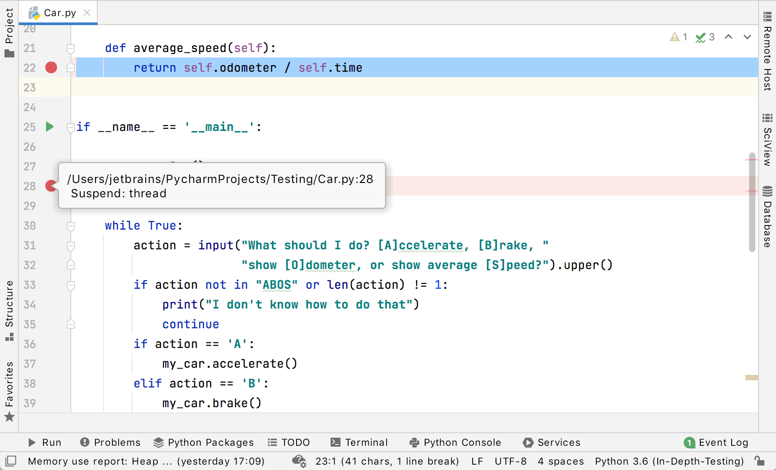
Task: Click the warnings indicator in the editor corner
Action: coord(678,37)
